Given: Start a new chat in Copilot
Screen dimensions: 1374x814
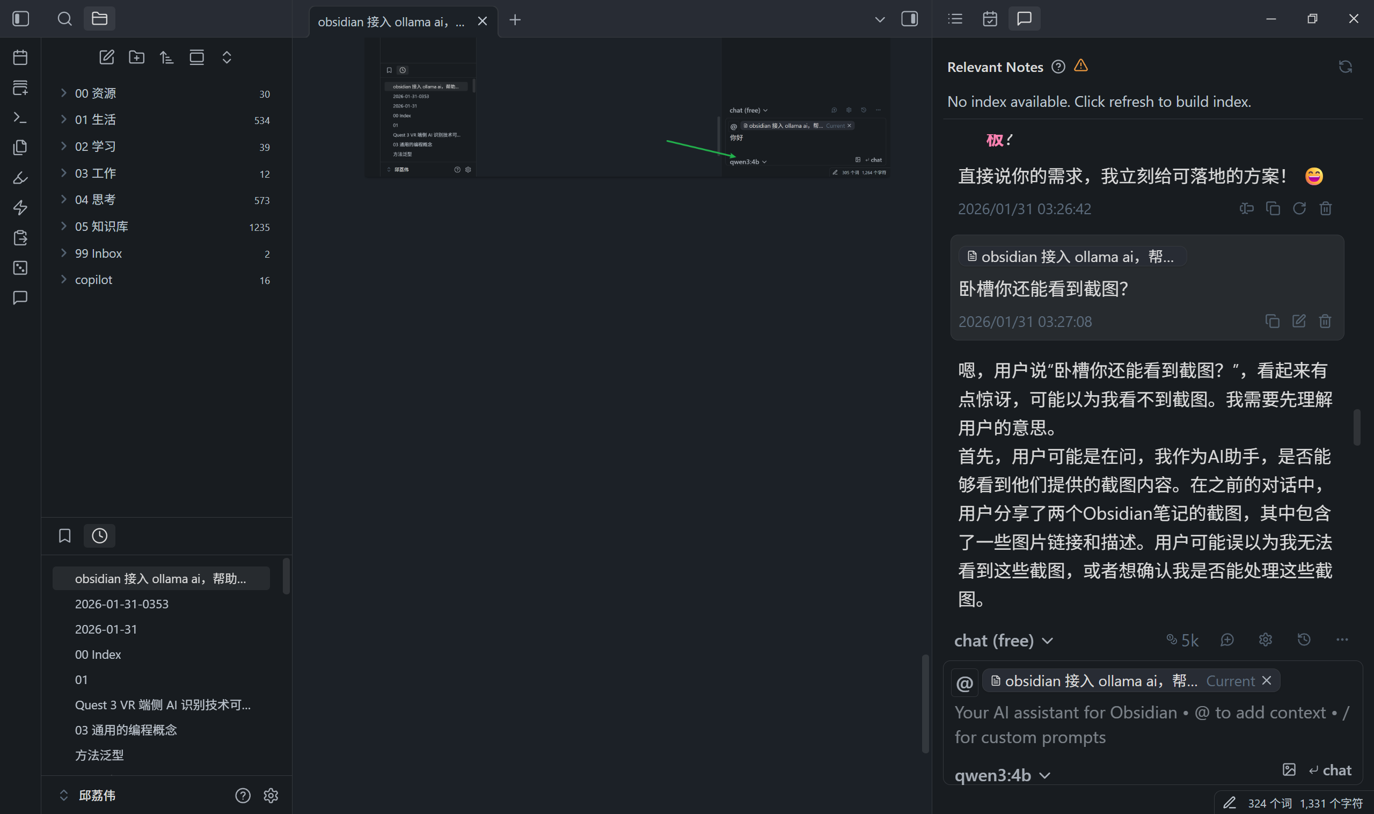Looking at the screenshot, I should pyautogui.click(x=1227, y=640).
